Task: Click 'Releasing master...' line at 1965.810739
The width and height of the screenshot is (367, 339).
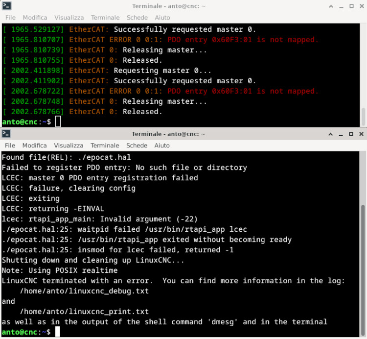Action: 164,50
